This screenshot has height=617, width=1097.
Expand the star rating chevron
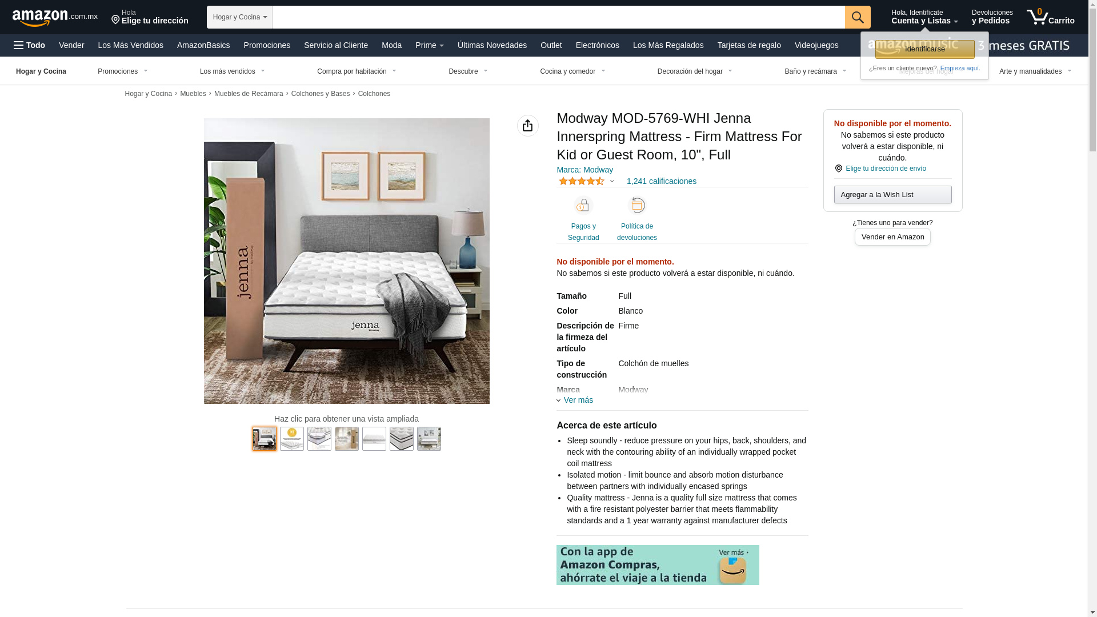612,181
